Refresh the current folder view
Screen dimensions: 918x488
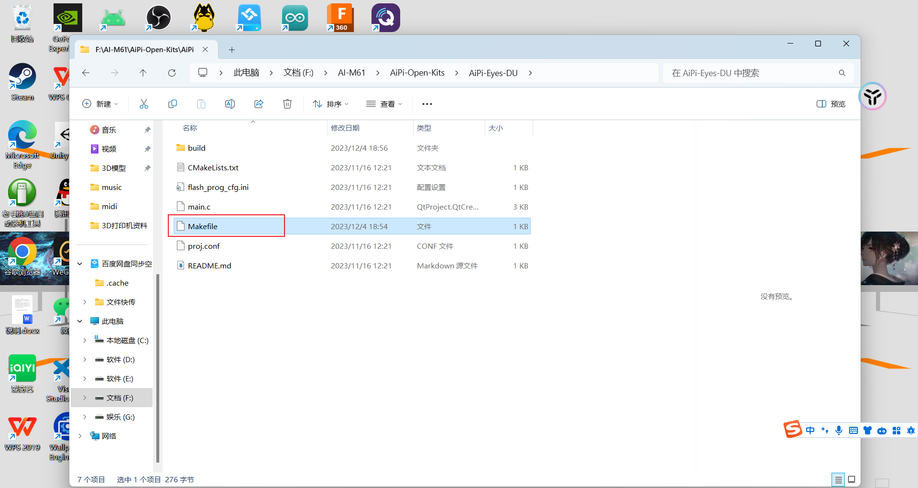point(172,73)
